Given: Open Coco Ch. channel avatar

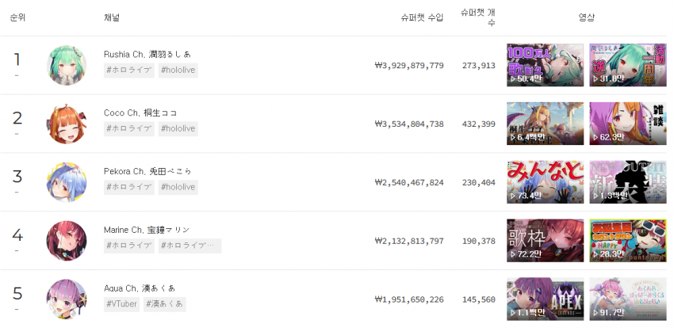Looking at the screenshot, I should pos(66,124).
